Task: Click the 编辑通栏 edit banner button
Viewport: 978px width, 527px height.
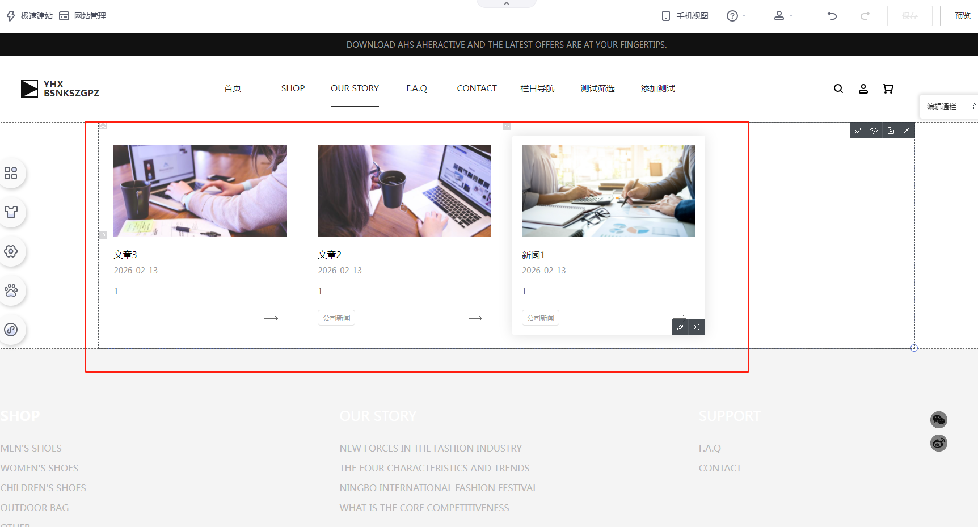Action: (x=942, y=107)
